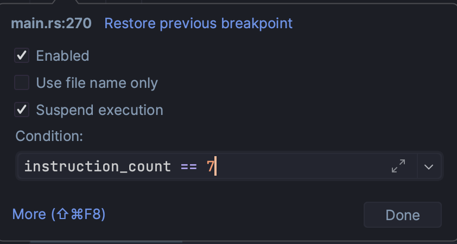457x244 pixels.
Task: Place cursor on instruction_count in the condition
Action: tap(98, 166)
